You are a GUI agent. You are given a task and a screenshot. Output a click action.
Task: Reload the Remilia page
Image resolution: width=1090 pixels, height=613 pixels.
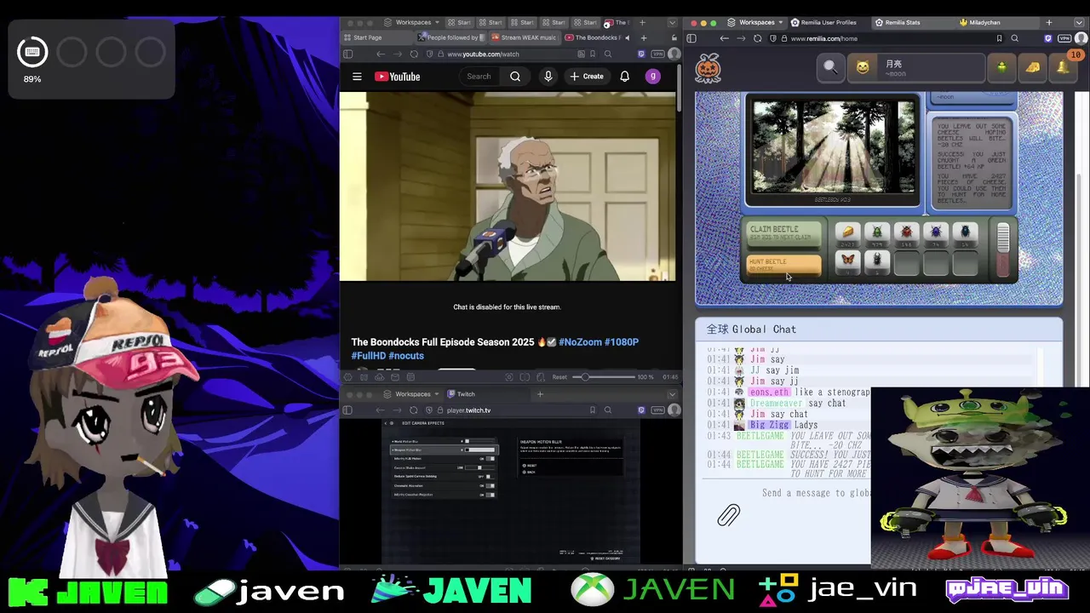point(757,38)
